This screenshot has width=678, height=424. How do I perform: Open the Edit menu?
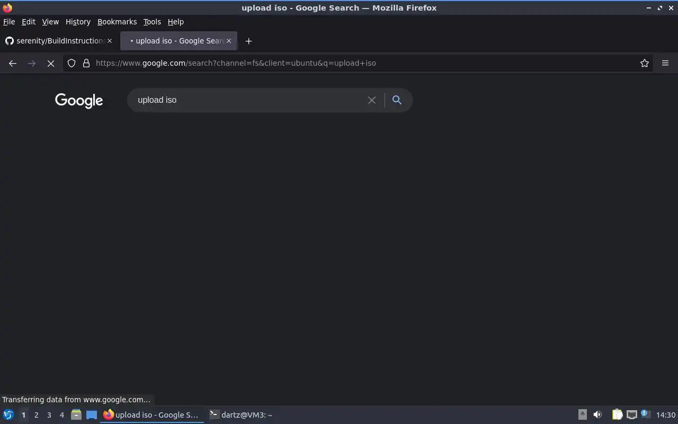[x=29, y=22]
